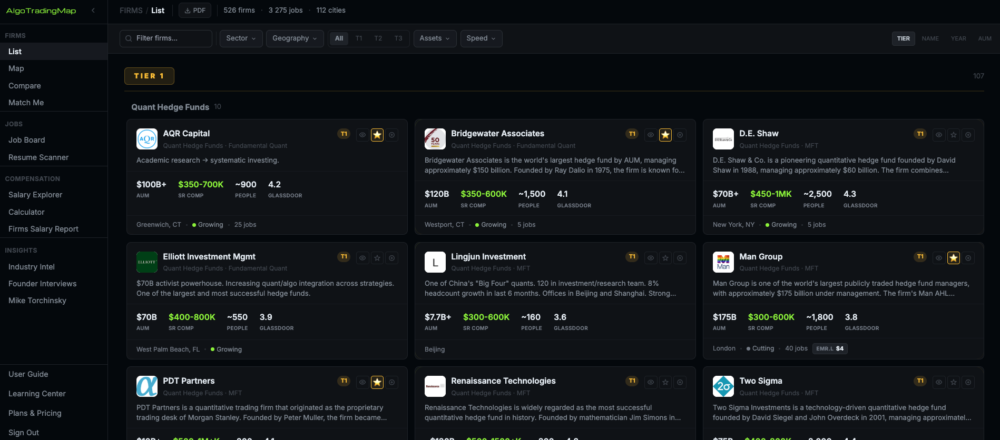Open the Speed filter dropdown
This screenshot has width=1000, height=440.
[481, 38]
